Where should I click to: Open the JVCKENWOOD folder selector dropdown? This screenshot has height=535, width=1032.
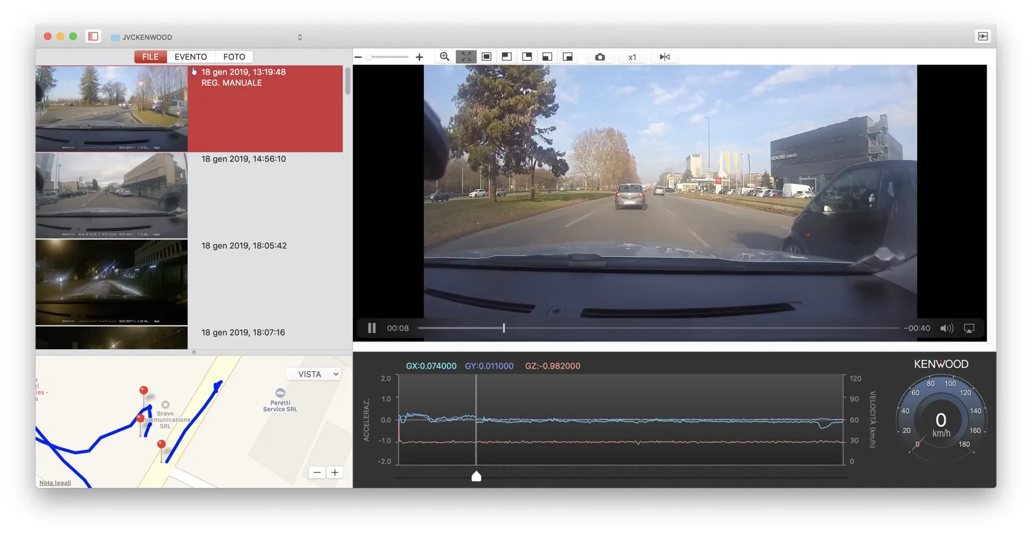[206, 37]
